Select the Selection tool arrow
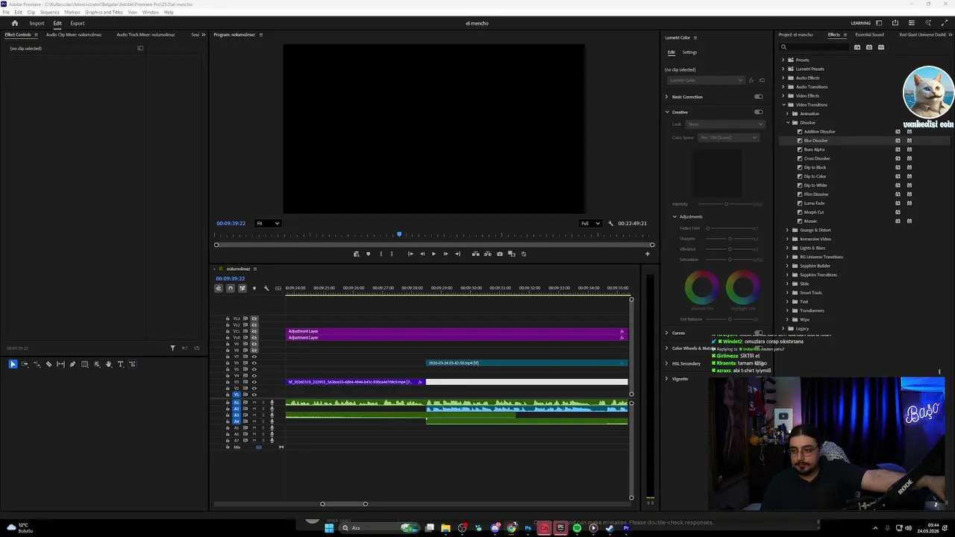The width and height of the screenshot is (955, 537). 13,364
